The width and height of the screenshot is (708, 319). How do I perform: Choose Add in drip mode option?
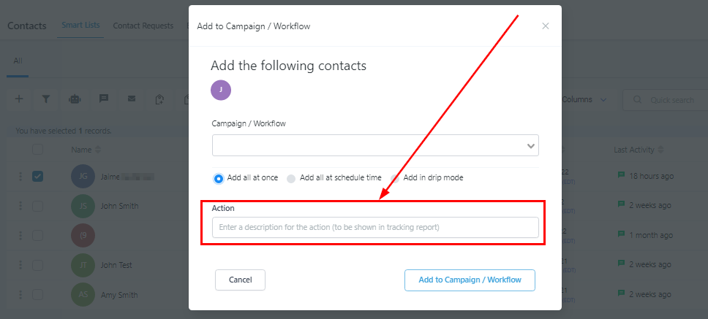[396, 178]
